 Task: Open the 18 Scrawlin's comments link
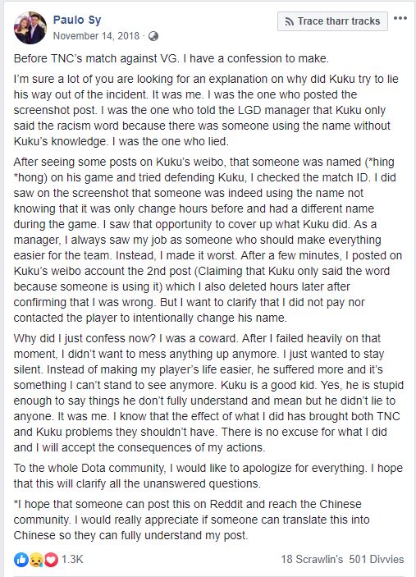(312, 559)
